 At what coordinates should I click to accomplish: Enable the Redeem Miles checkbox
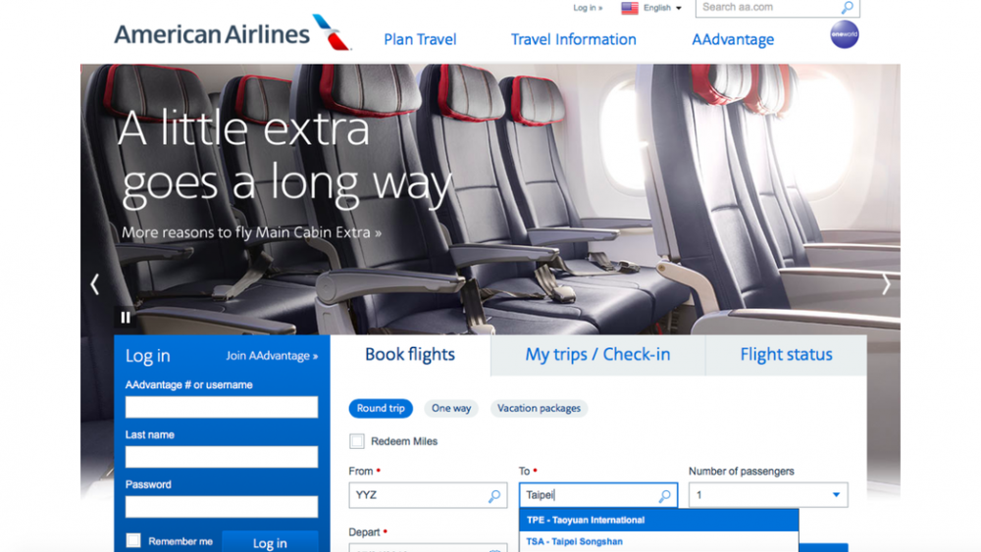pyautogui.click(x=357, y=441)
